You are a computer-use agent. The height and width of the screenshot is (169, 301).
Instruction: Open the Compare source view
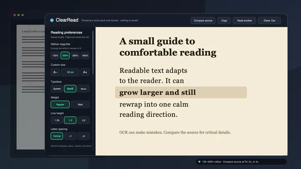pos(203,20)
